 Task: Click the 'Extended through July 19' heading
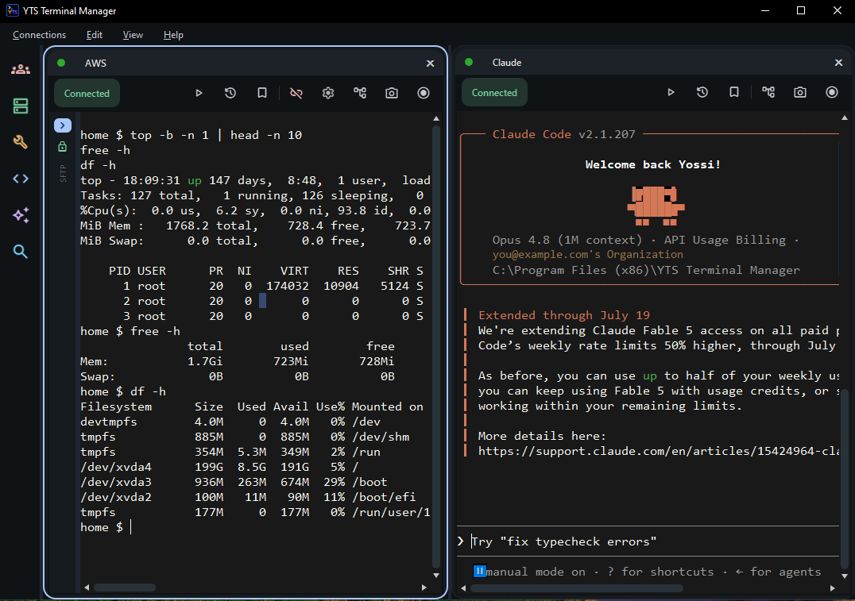(564, 315)
